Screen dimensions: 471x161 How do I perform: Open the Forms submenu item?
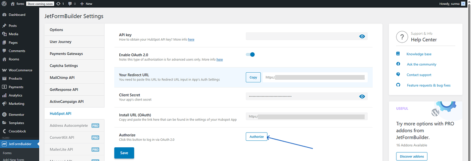pyautogui.click(x=7, y=153)
